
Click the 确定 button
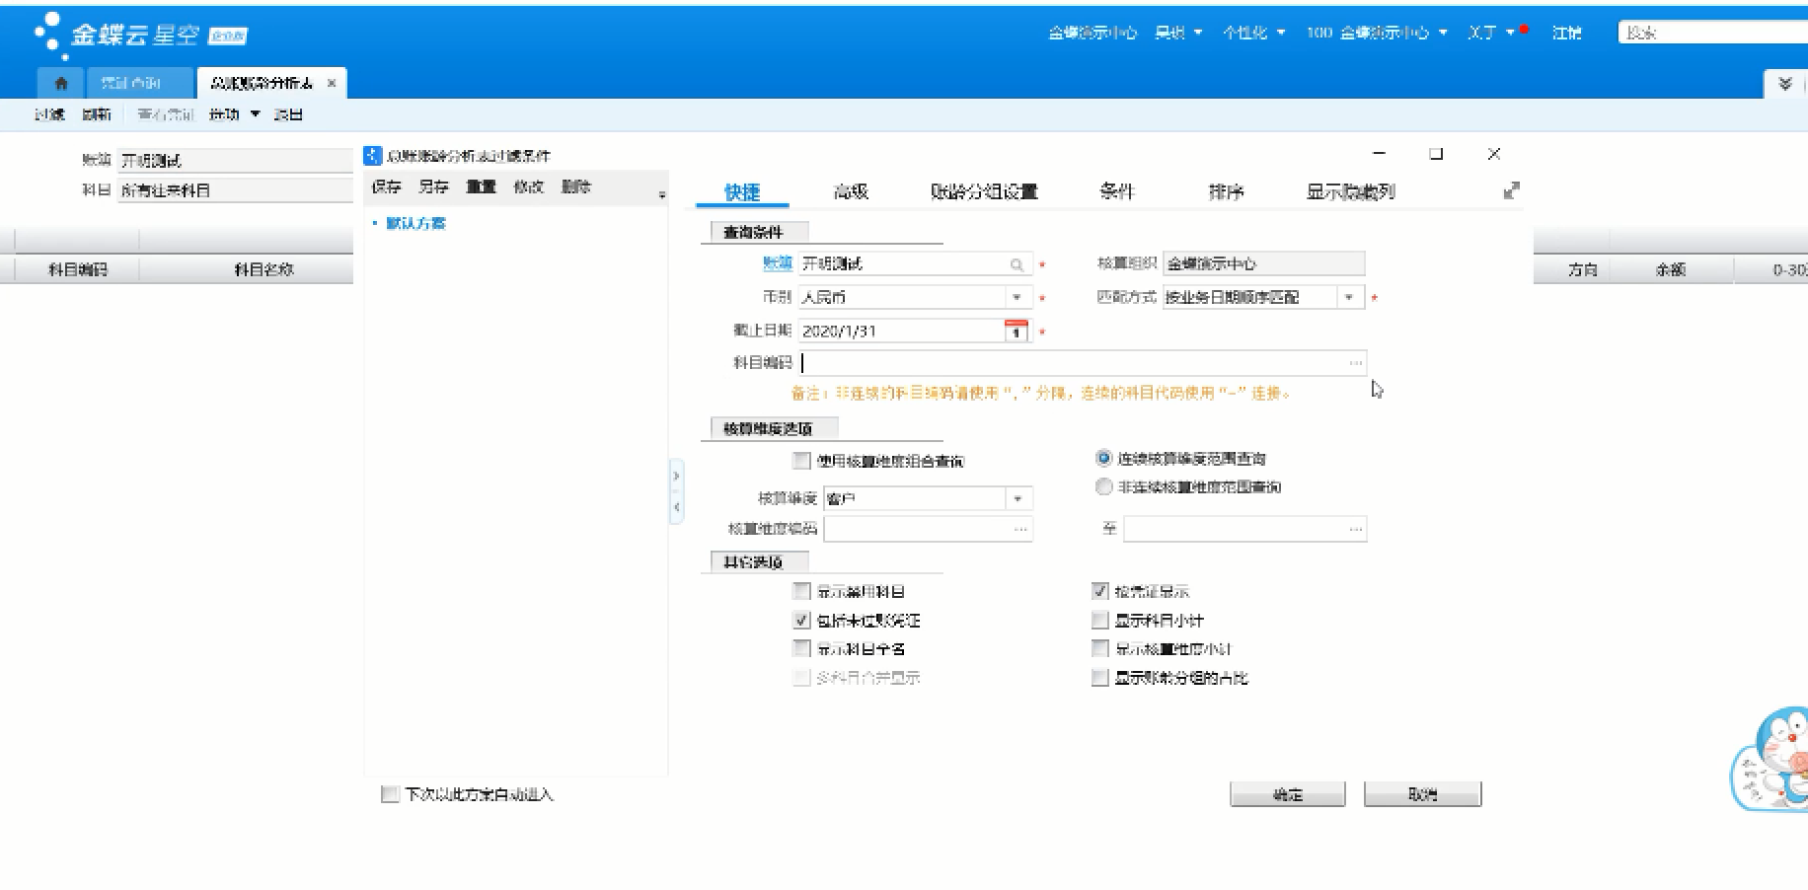click(1287, 794)
